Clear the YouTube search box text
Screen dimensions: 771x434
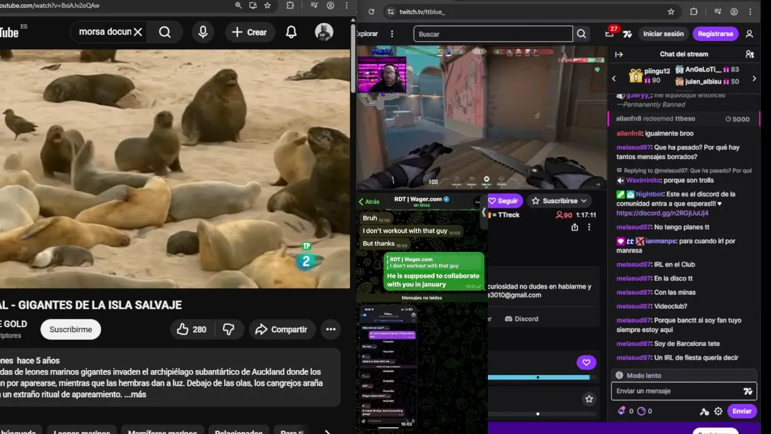[x=138, y=32]
